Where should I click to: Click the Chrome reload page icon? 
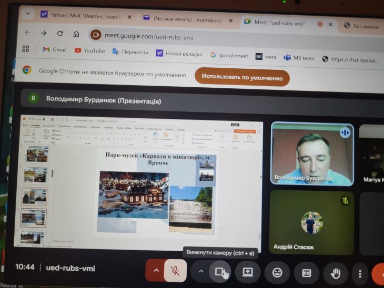point(60,34)
